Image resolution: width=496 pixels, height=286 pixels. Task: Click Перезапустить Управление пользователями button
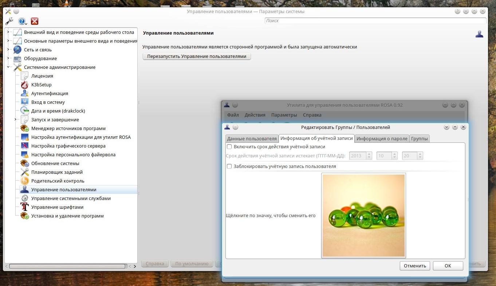197,57
